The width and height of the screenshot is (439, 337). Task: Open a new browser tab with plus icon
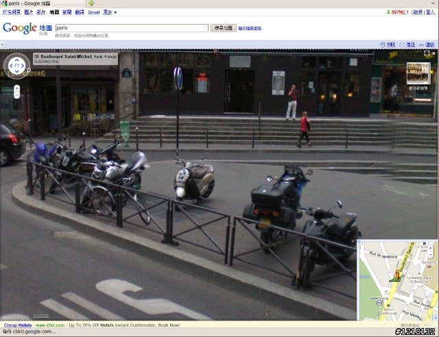click(91, 3)
